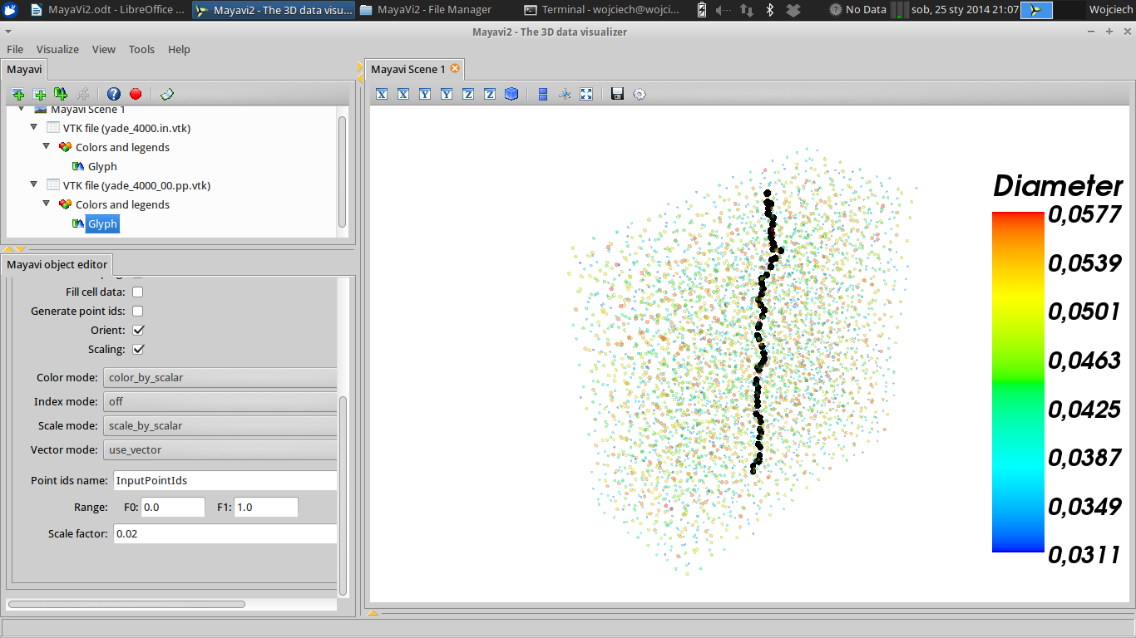Disable the Scaling checkbox
The width and height of the screenshot is (1136, 638).
pyautogui.click(x=138, y=349)
